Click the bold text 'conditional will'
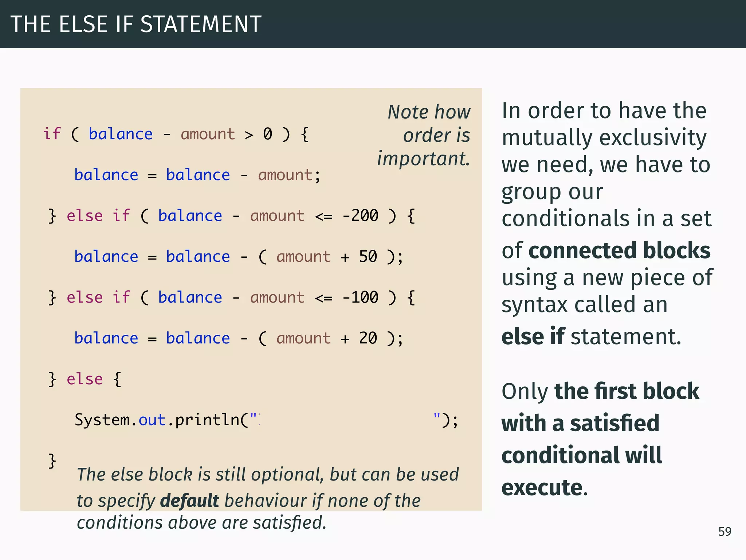 (582, 455)
